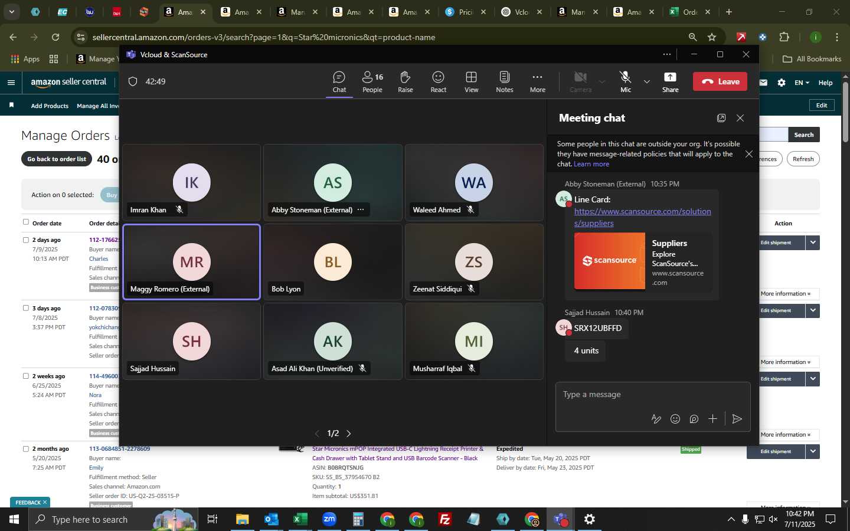
Task: Dismiss the outside-org policy notice
Action: 749,154
